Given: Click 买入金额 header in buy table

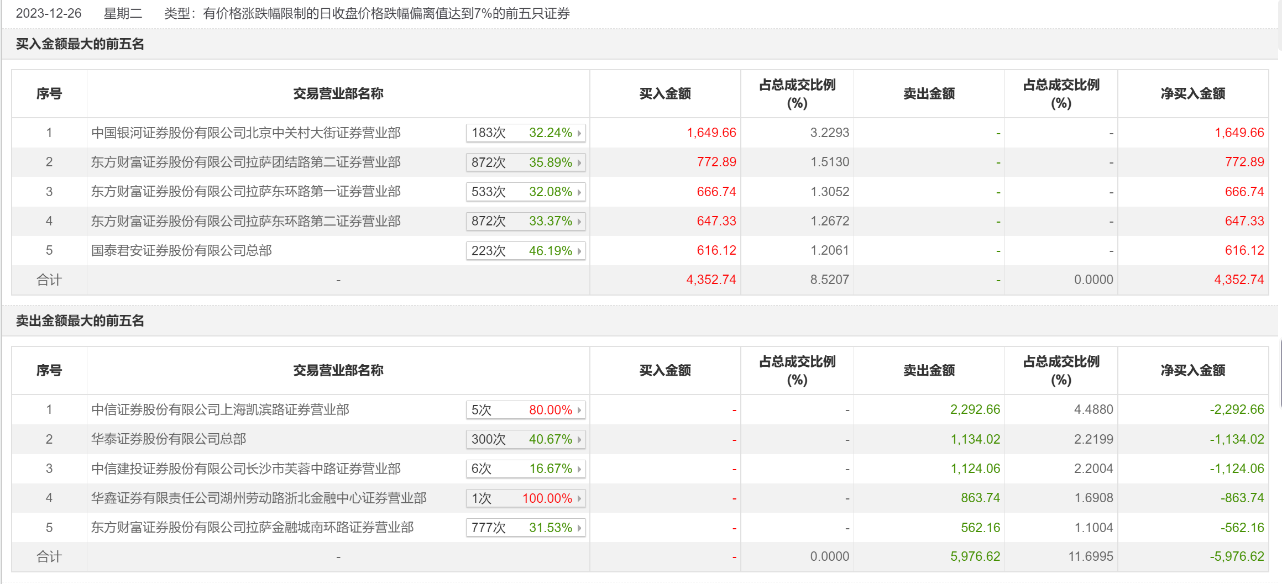Looking at the screenshot, I should (665, 93).
